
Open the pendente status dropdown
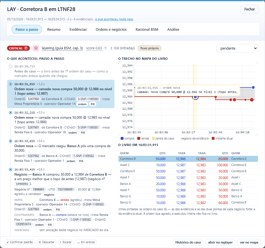point(237,48)
